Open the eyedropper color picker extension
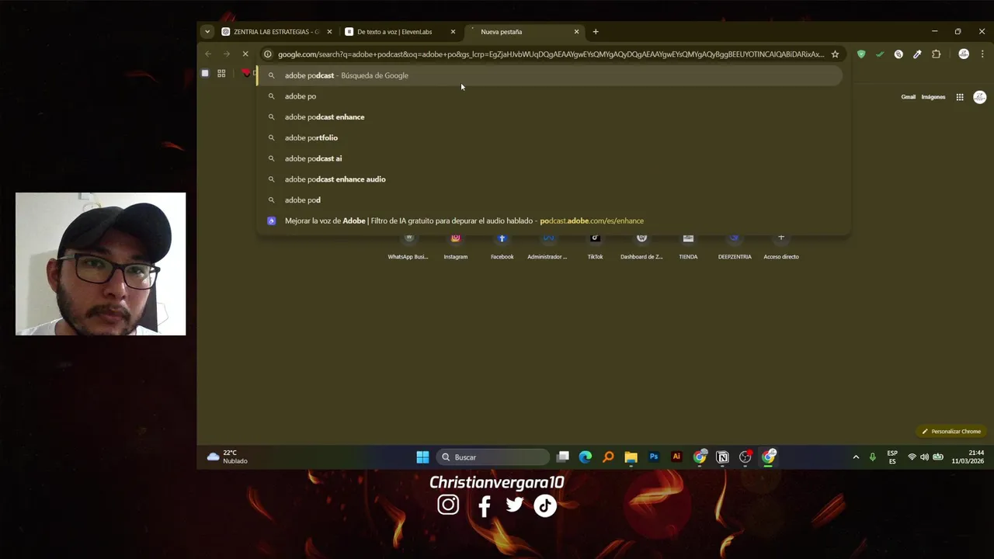The height and width of the screenshot is (559, 994). coord(917,54)
